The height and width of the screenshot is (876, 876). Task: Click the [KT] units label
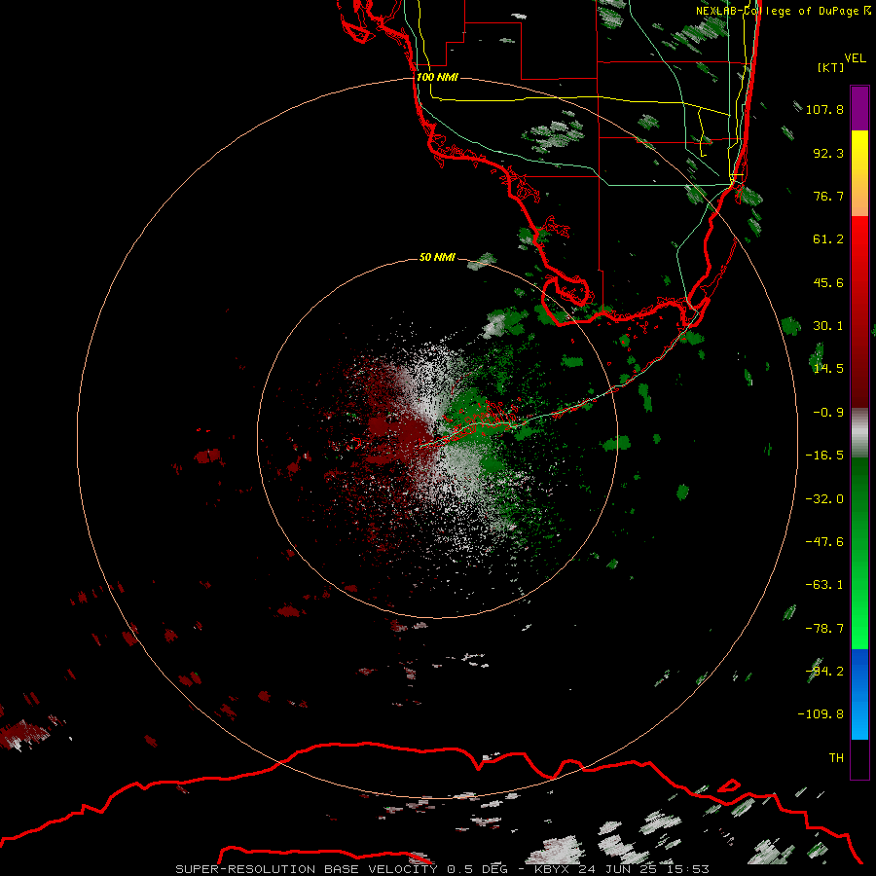click(831, 67)
